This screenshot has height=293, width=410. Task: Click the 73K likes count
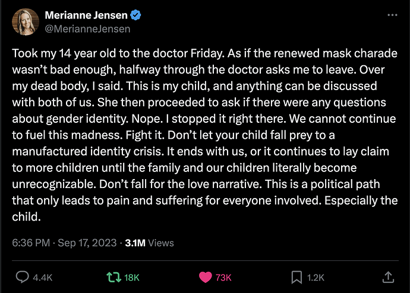tap(223, 277)
